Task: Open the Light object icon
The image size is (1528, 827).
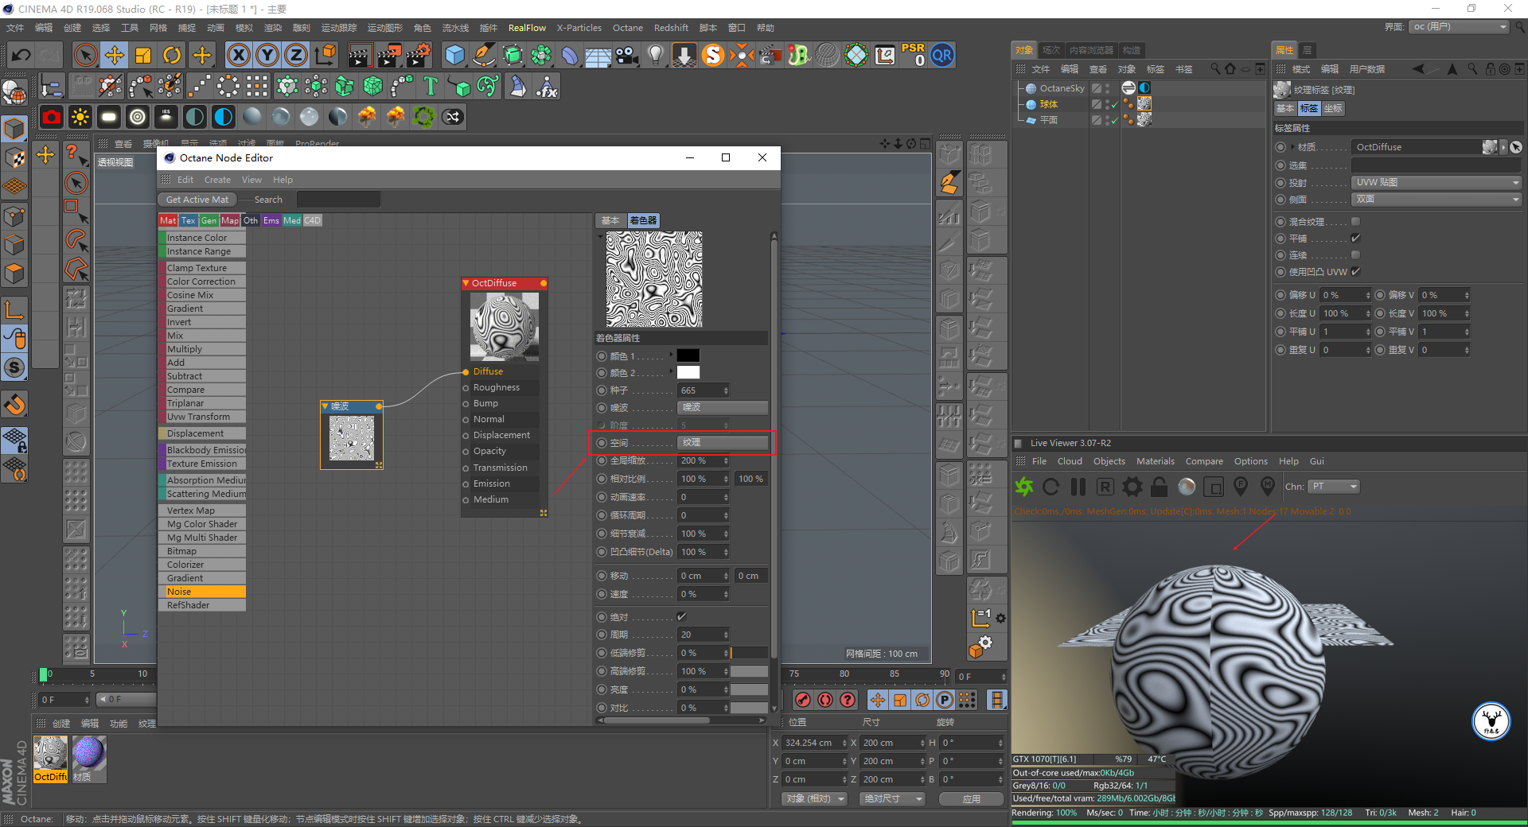Action: point(656,55)
